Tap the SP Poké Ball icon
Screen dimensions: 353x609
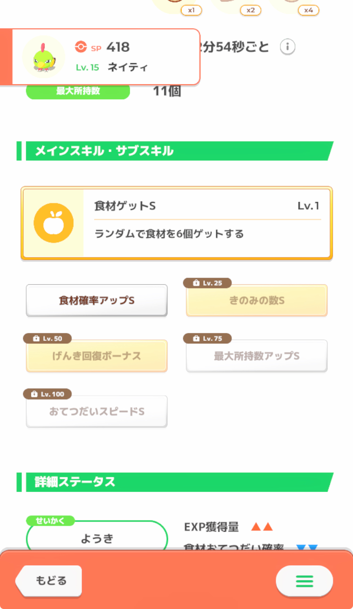(x=81, y=47)
